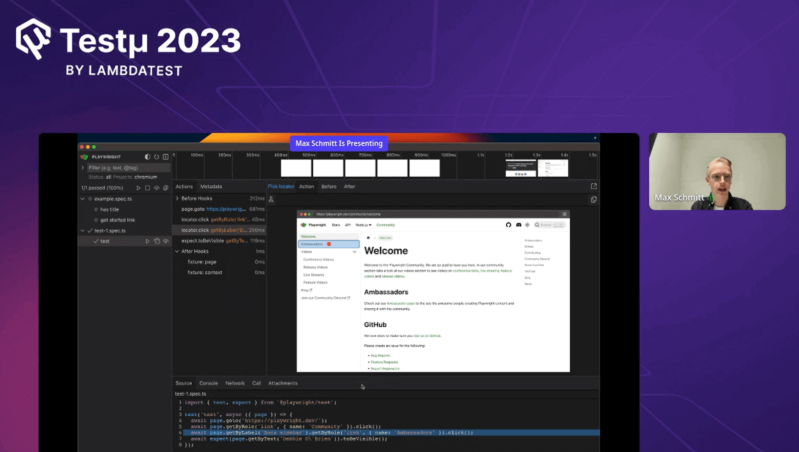
Task: Select the 'has title' test
Action: 125,210
